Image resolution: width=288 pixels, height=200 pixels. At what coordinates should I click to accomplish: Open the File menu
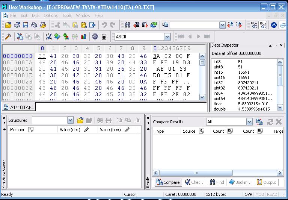click(13, 15)
